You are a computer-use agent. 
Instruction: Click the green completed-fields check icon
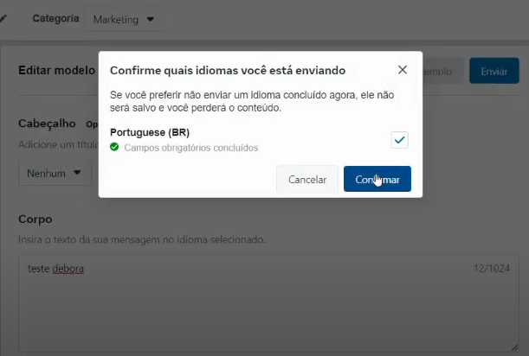114,148
